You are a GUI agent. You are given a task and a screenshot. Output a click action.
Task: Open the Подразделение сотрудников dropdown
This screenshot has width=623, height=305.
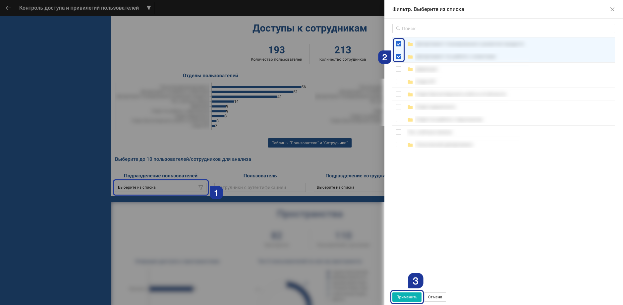(x=348, y=187)
